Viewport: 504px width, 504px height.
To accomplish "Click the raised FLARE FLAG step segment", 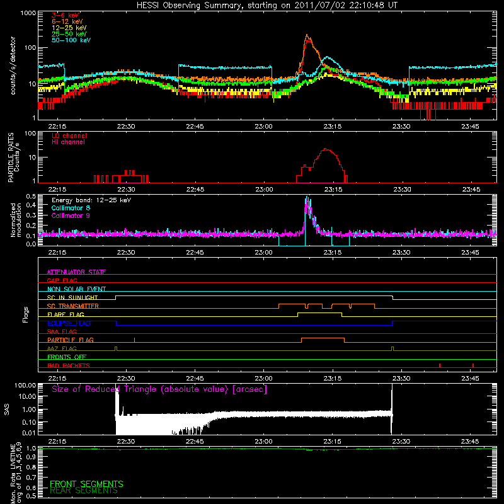I will [319, 312].
